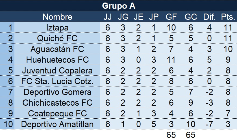The height and width of the screenshot is (139, 237).
Task: Select Deportivo Amatitlan's -7 goal difference
Action: 209,124
